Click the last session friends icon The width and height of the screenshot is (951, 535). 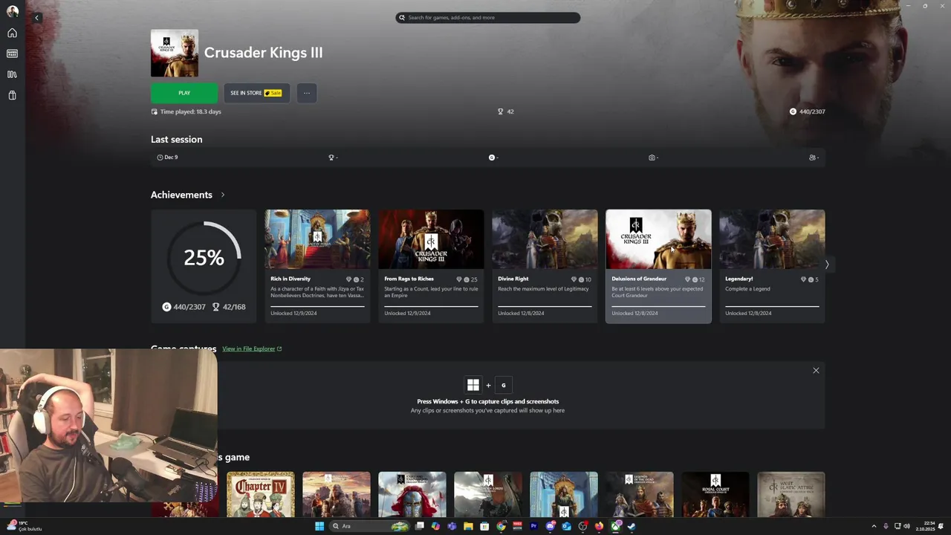pos(812,158)
